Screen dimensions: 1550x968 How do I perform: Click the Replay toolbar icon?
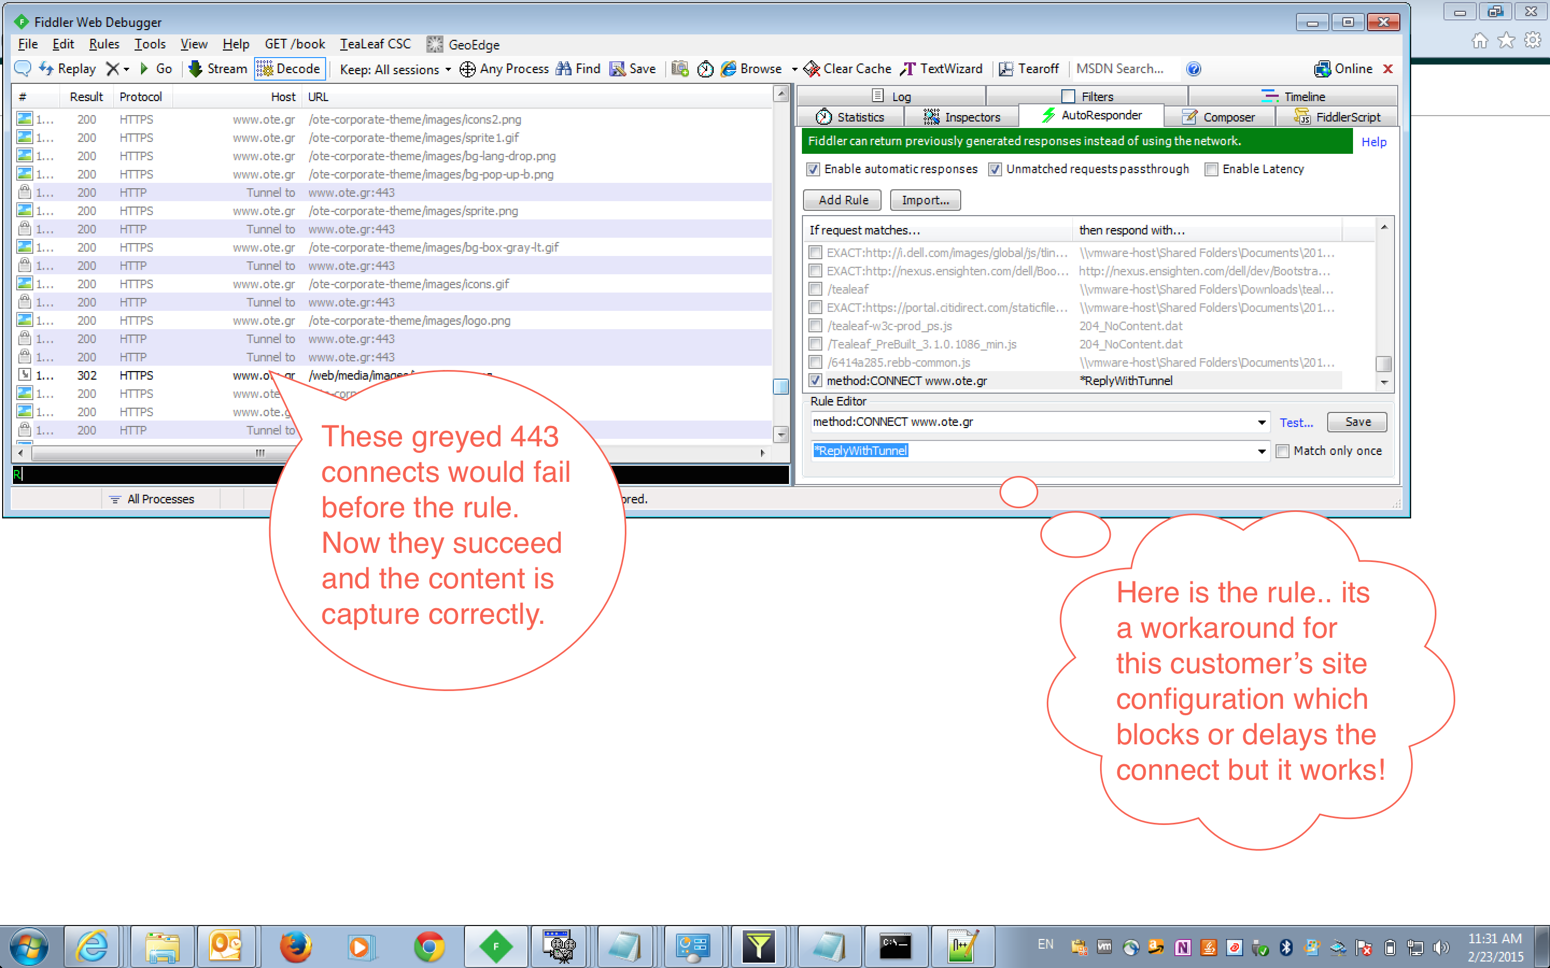tap(46, 68)
